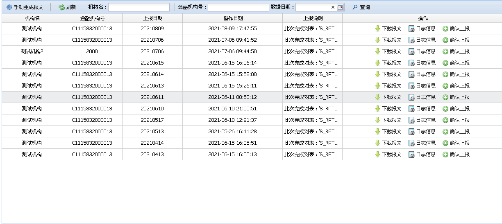Sort by 上报日期 column header
Screen dimensions: 502x224
click(x=152, y=18)
